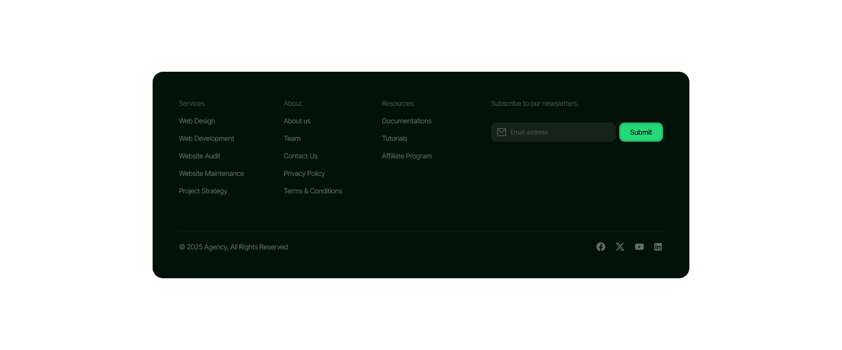
Task: Open the LinkedIn social icon
Action: 658,247
